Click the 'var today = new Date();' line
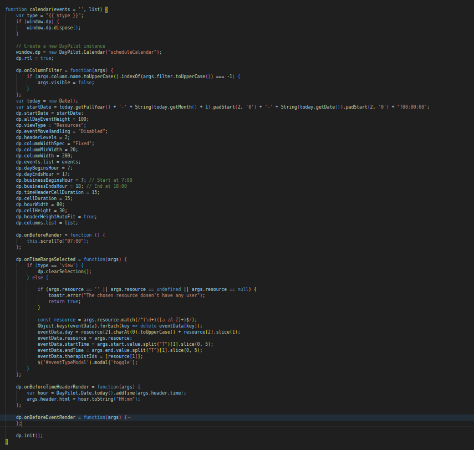Image resolution: width=474 pixels, height=450 pixels. tap(47, 101)
